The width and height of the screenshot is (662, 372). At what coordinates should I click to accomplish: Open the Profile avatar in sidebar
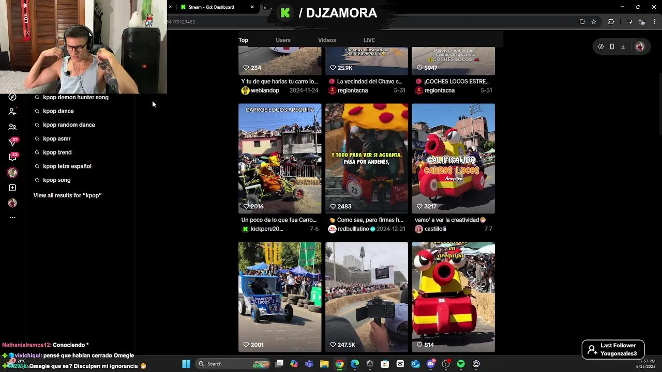tap(12, 203)
